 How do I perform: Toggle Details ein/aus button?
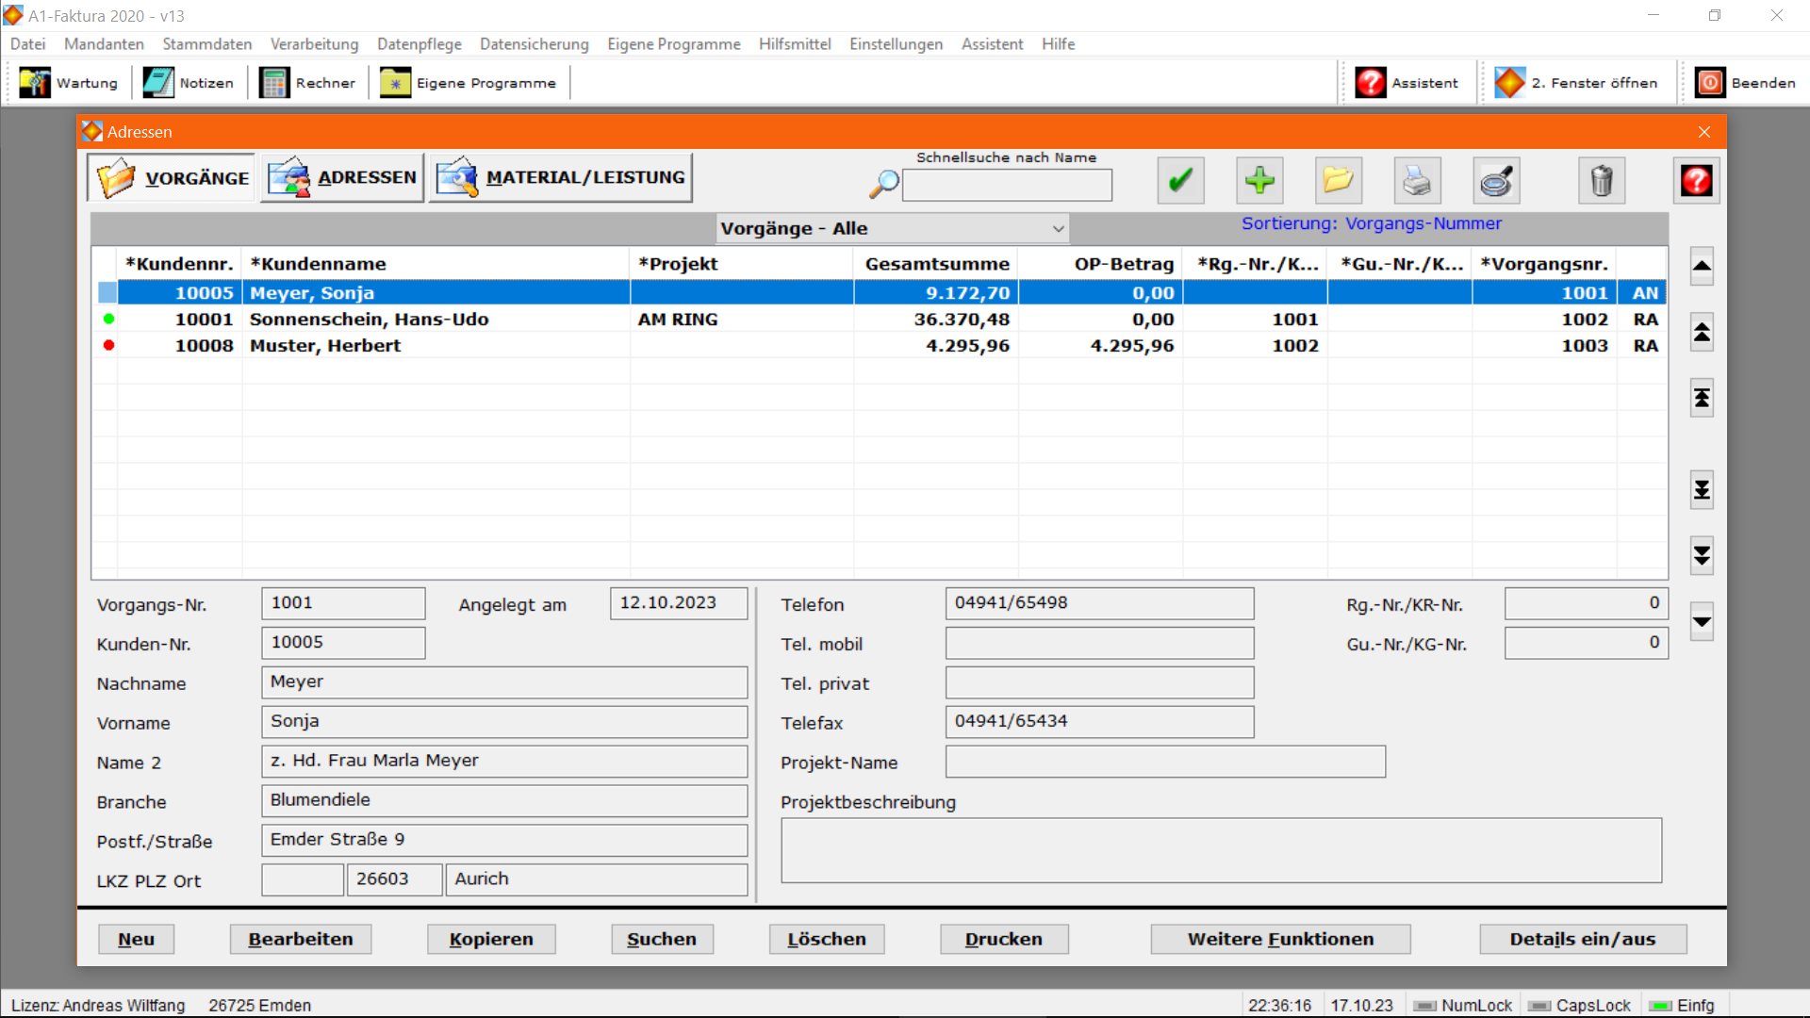[x=1583, y=939]
